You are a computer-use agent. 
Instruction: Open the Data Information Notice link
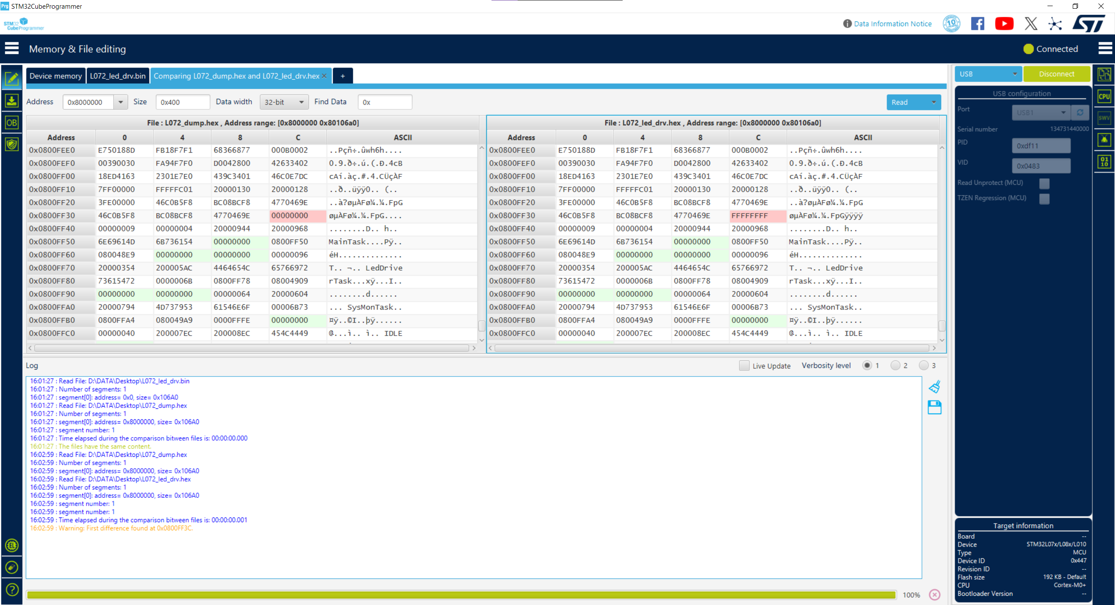892,24
